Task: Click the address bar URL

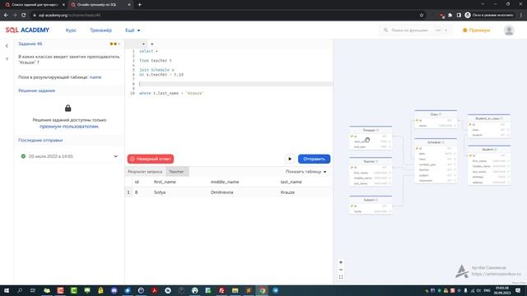Action: pos(69,15)
